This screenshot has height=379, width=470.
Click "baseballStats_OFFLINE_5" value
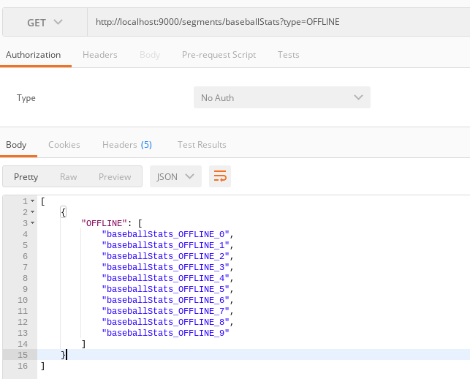(165, 289)
